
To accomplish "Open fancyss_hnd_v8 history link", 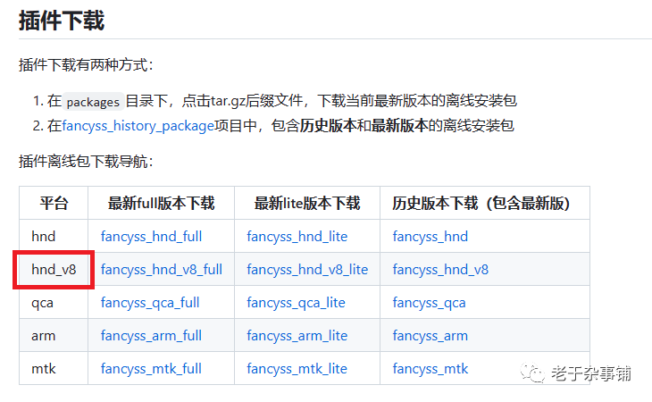I will (440, 270).
